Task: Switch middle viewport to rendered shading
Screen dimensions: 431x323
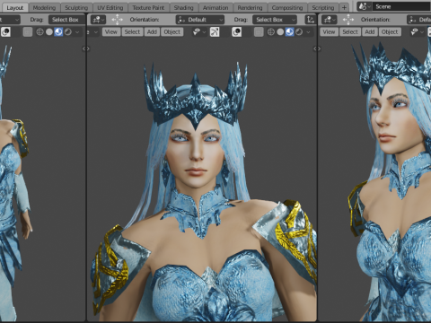Action: click(299, 31)
